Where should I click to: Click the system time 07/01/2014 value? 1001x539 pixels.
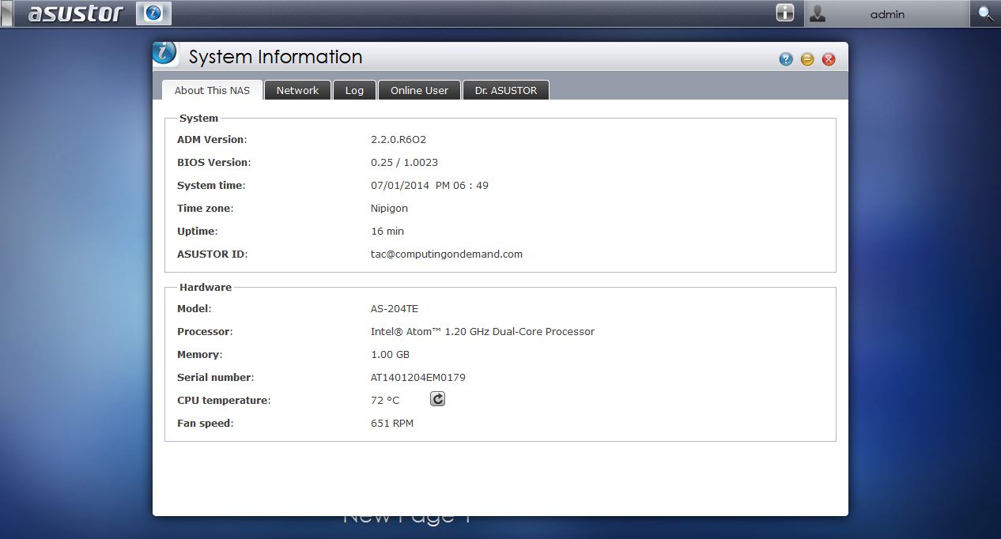(429, 185)
